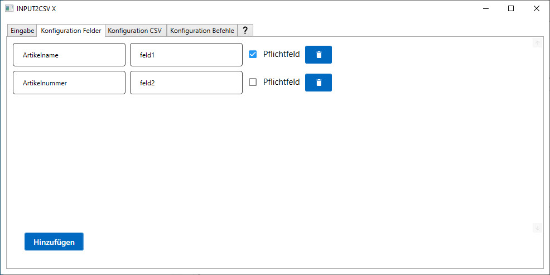Delete the Artikelnummer field row
The height and width of the screenshot is (275, 550).
click(x=319, y=83)
